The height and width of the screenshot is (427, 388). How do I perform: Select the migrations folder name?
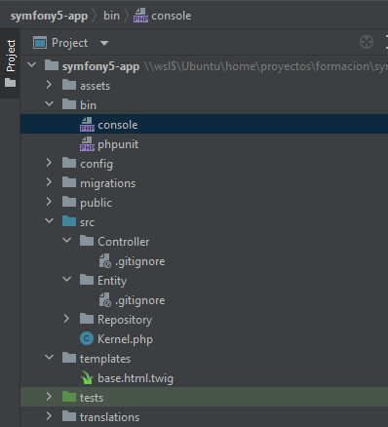pyautogui.click(x=107, y=183)
